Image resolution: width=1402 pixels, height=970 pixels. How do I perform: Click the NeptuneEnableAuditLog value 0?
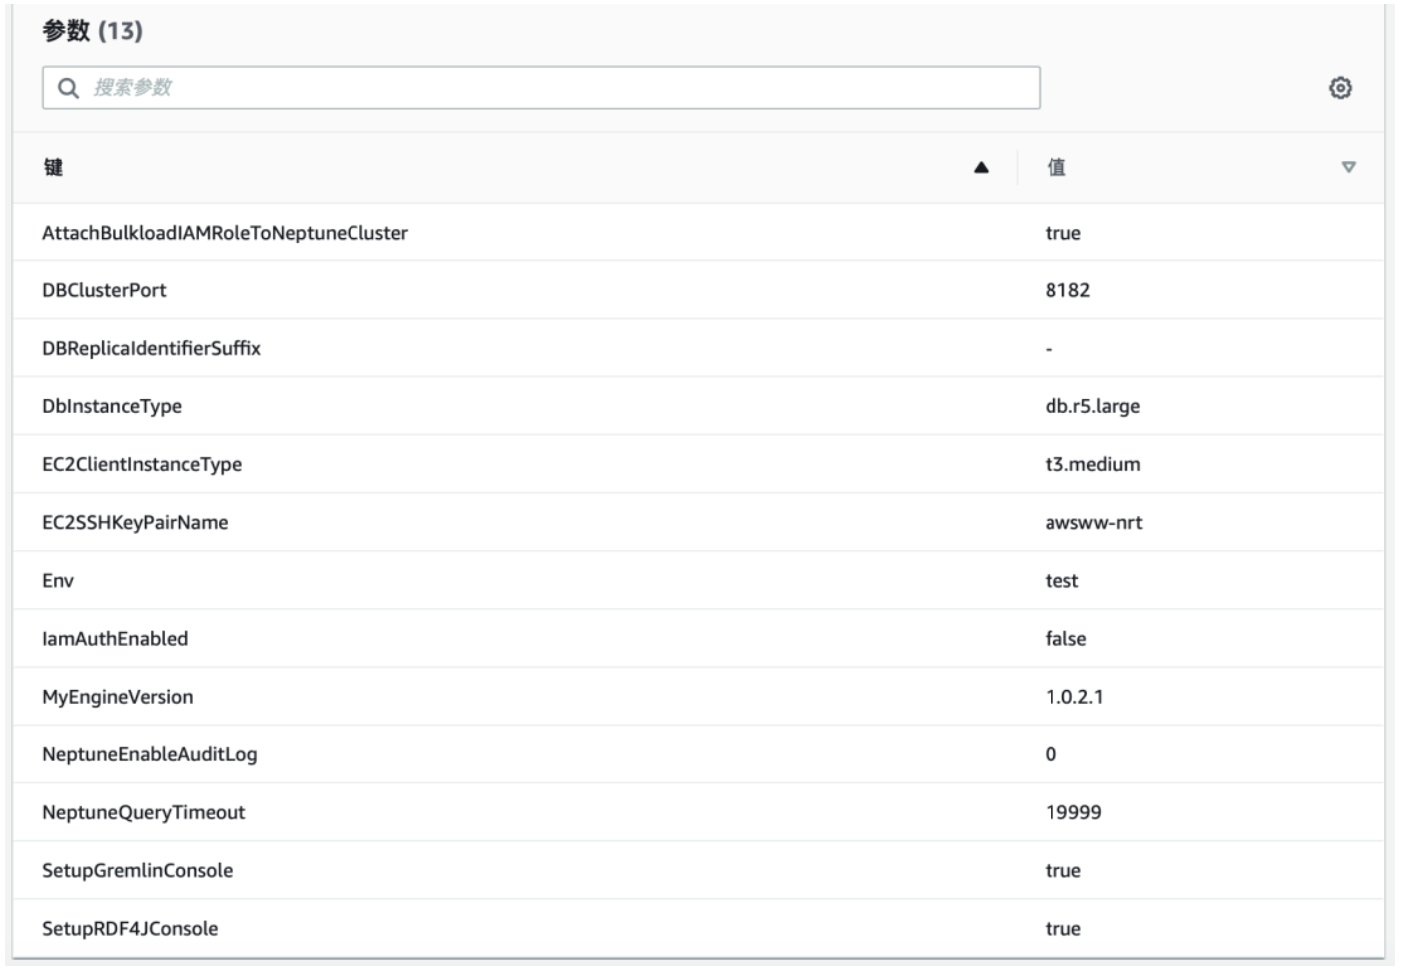click(1051, 754)
